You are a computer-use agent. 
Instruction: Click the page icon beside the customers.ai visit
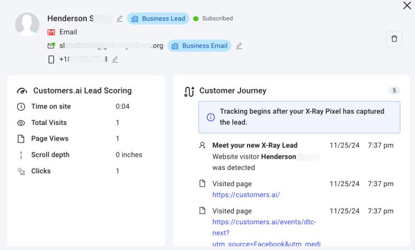pyautogui.click(x=202, y=184)
